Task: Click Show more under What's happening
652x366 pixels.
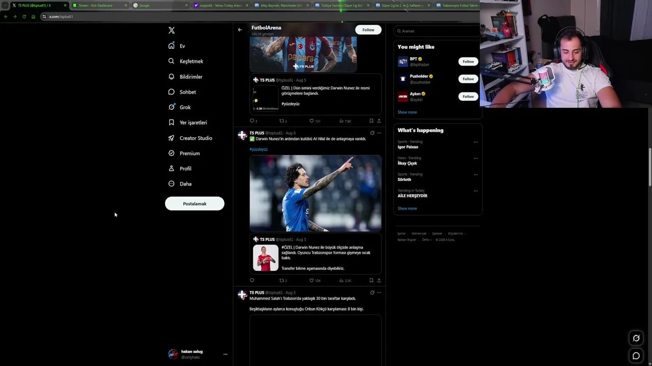Action: point(407,208)
